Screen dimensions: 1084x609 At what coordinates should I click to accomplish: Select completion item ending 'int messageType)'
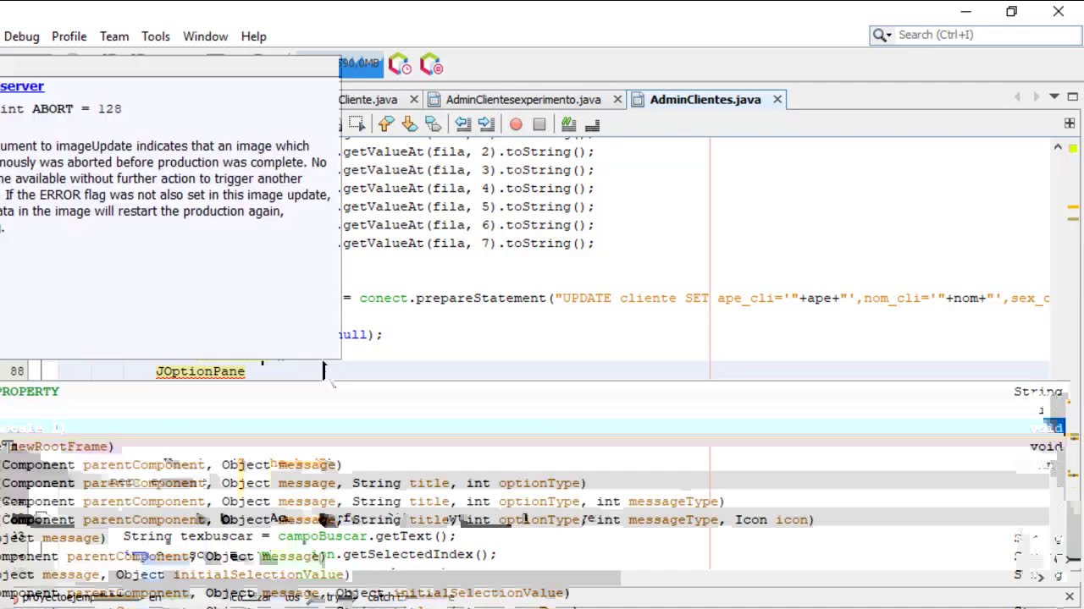[362, 502]
